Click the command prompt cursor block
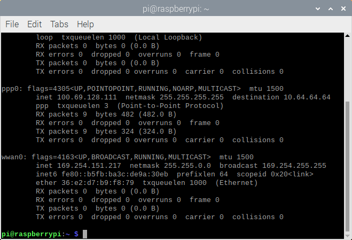Image resolution: width=352 pixels, height=240 pixels. [85, 234]
